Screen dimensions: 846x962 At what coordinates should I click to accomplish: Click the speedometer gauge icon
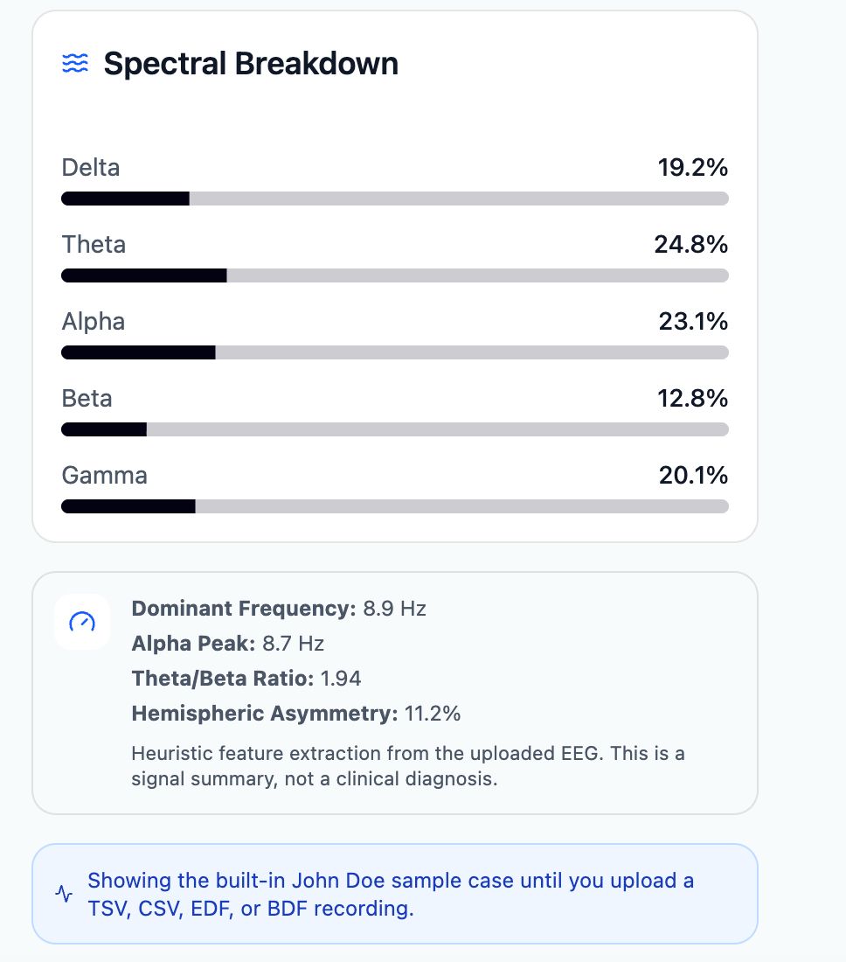pyautogui.click(x=82, y=622)
